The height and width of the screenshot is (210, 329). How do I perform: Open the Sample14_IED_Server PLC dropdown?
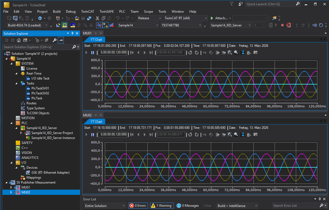click(230, 25)
